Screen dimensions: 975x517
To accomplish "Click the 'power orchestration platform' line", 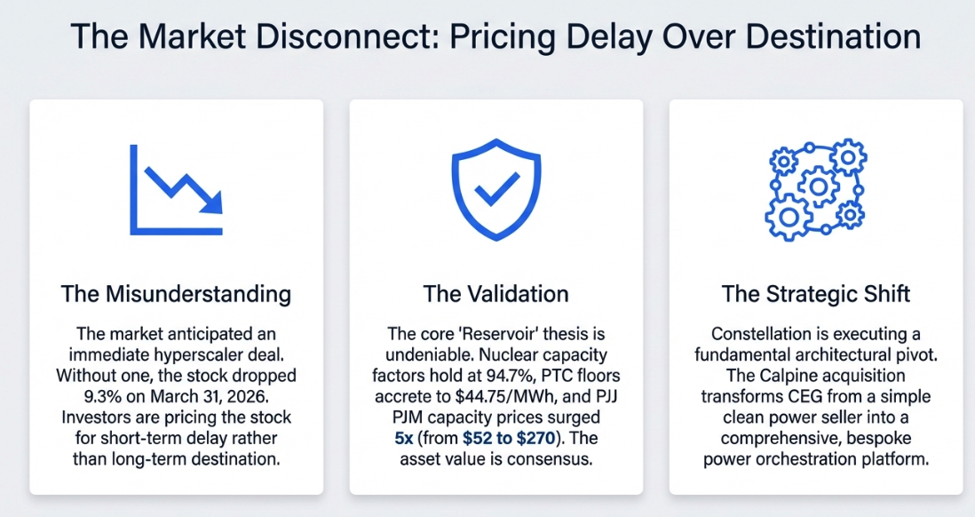I will [x=816, y=459].
